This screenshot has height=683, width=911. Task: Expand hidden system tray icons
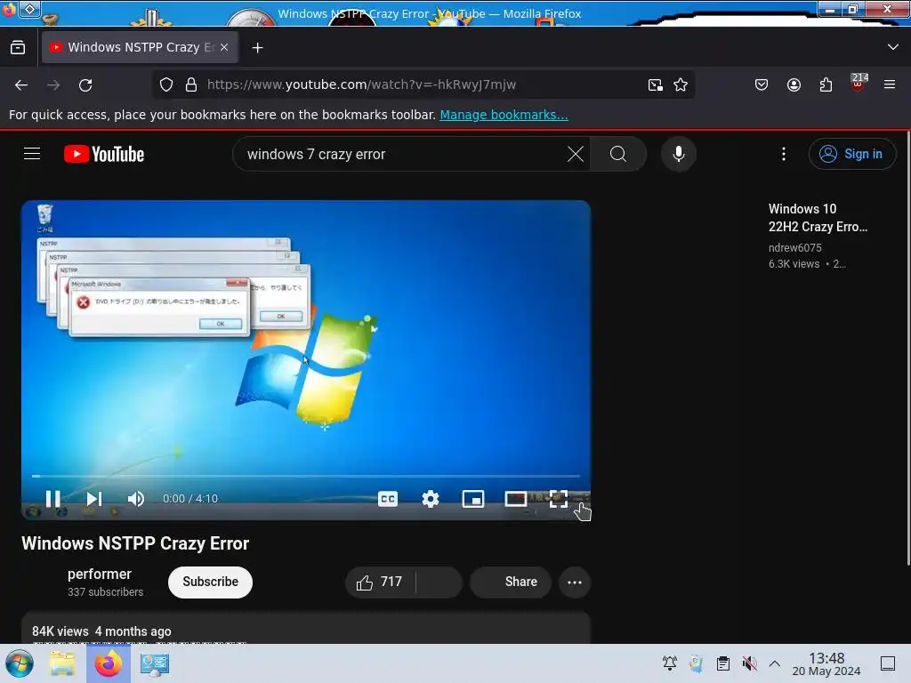click(x=775, y=663)
